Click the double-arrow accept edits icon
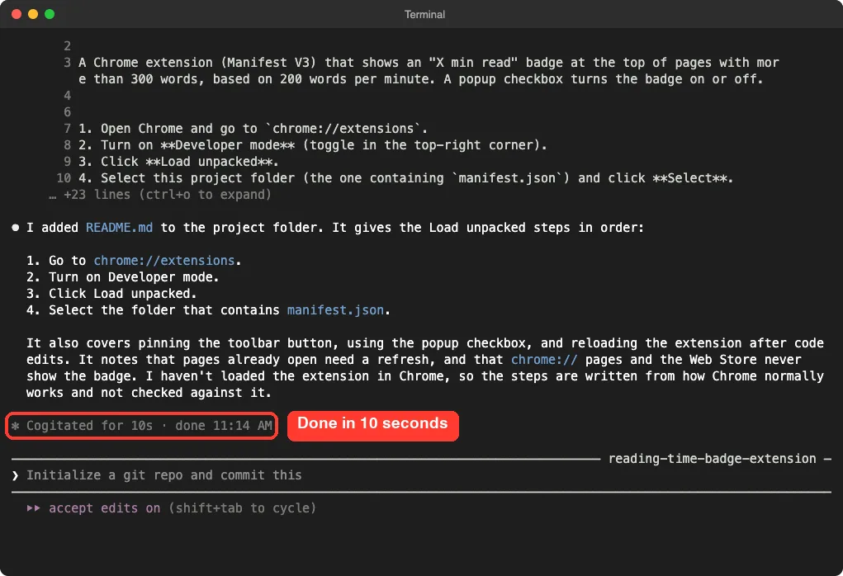Viewport: 843px width, 576px height. [x=33, y=508]
